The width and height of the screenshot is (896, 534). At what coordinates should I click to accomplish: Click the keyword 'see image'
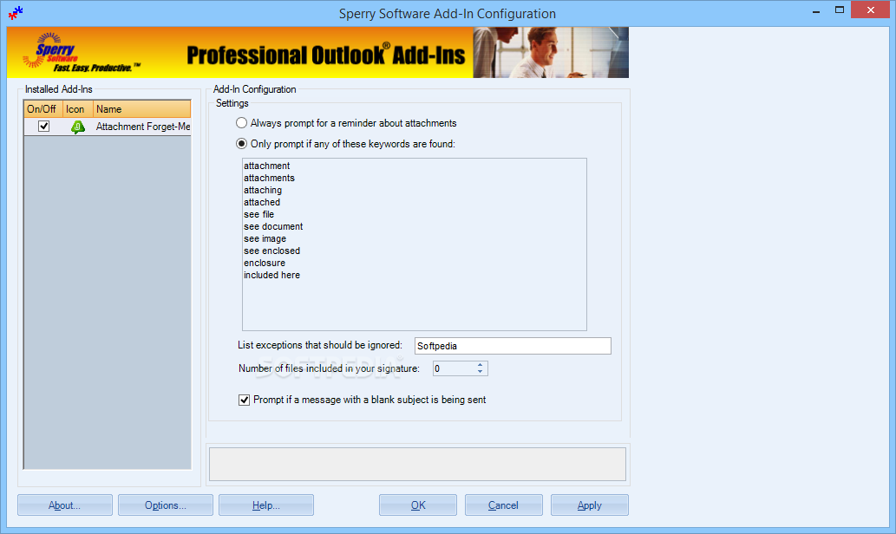point(265,238)
